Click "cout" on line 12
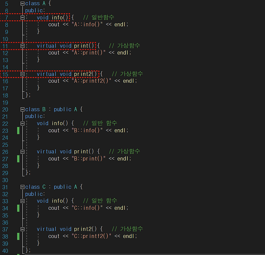 (x=54, y=53)
